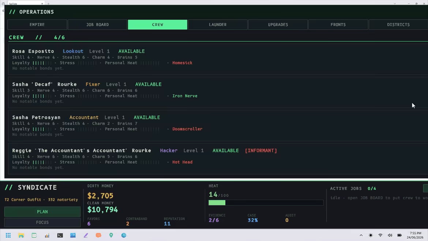Click the Case percentage 32%
Image resolution: width=428 pixels, height=241 pixels.
coord(253,220)
